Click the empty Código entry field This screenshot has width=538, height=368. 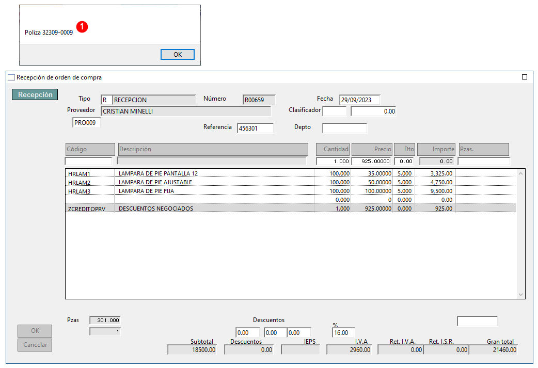tap(88, 161)
